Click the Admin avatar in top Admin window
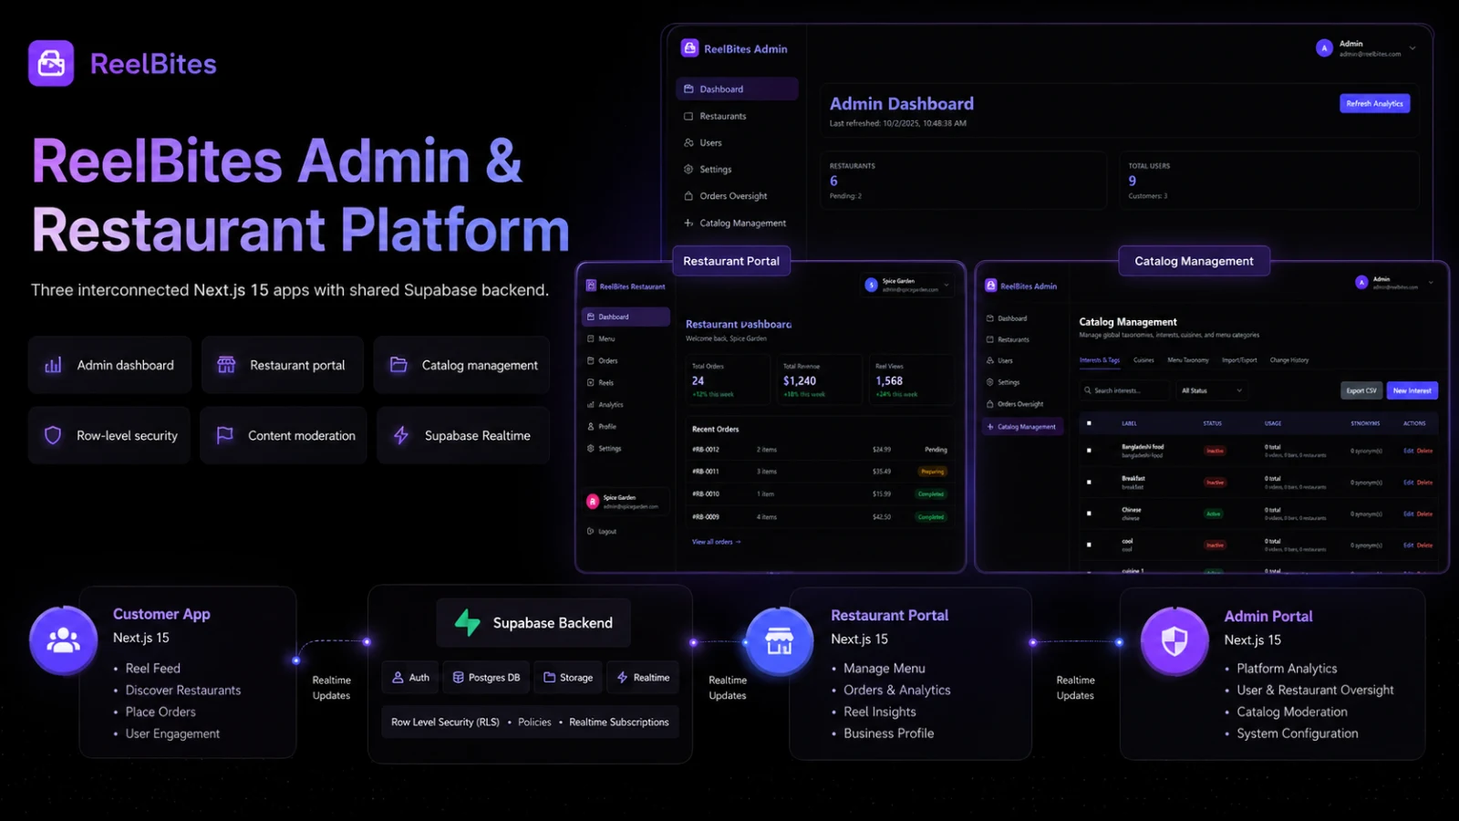The width and height of the screenshot is (1459, 821). point(1324,48)
